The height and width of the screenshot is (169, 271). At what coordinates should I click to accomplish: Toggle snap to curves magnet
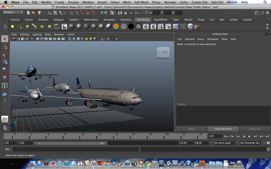tap(76, 13)
